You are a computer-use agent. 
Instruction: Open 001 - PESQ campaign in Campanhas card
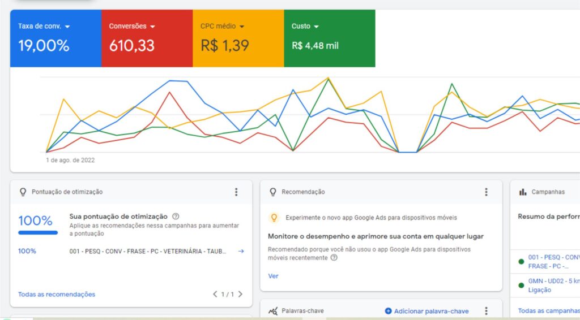click(x=554, y=262)
